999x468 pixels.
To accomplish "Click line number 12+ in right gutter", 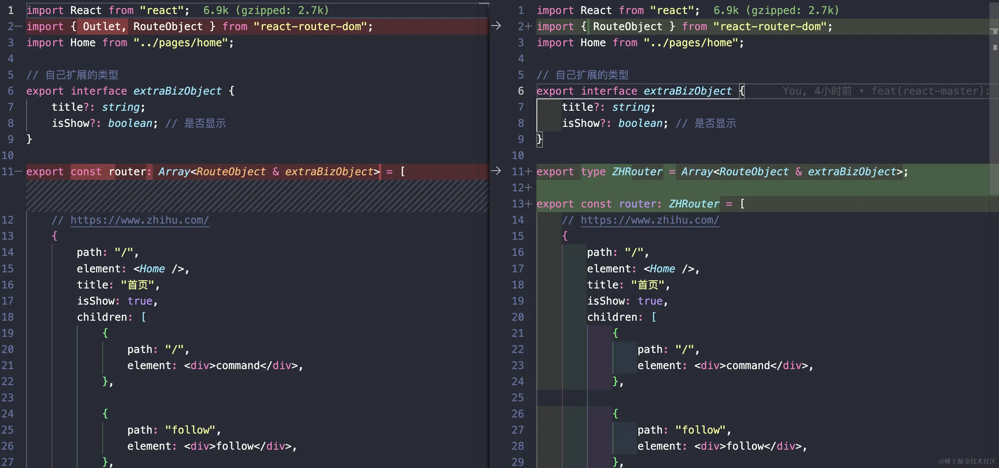I will pyautogui.click(x=521, y=188).
